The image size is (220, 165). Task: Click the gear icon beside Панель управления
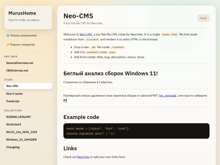(8, 35)
